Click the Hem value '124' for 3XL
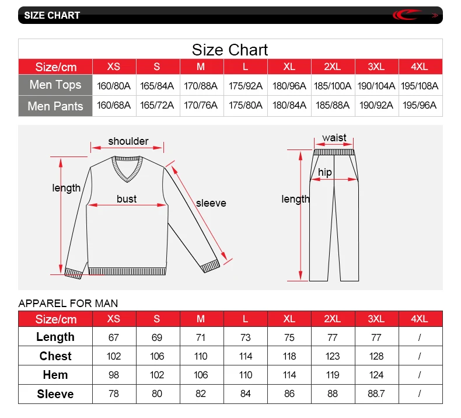The height and width of the screenshot is (418, 461). tap(376, 375)
